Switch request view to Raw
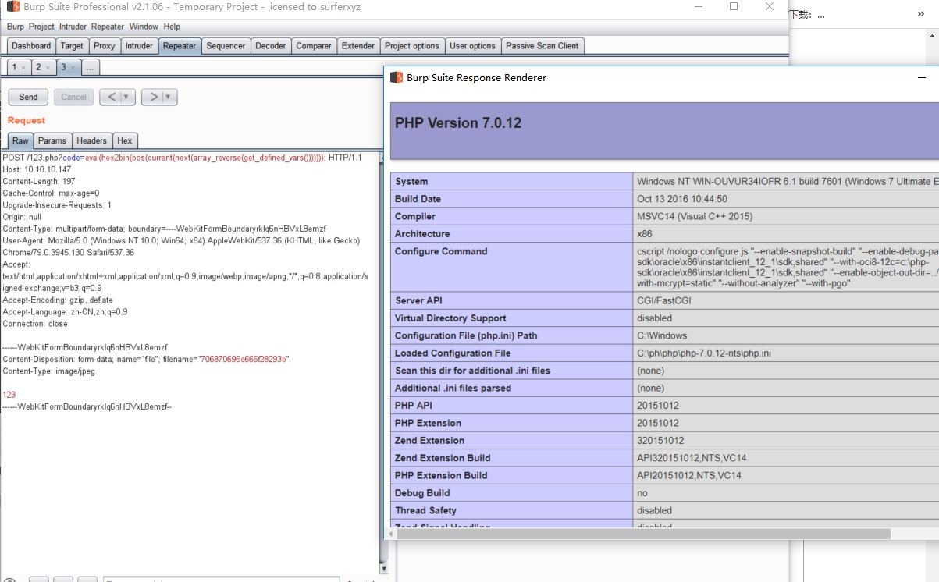This screenshot has height=582, width=939. click(x=20, y=141)
